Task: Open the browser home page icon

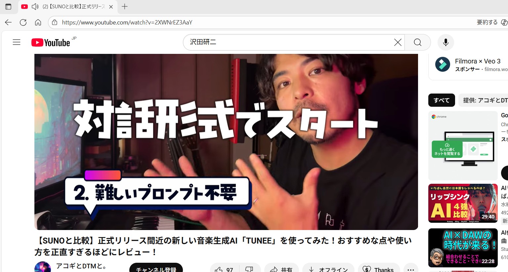Action: pyautogui.click(x=38, y=22)
